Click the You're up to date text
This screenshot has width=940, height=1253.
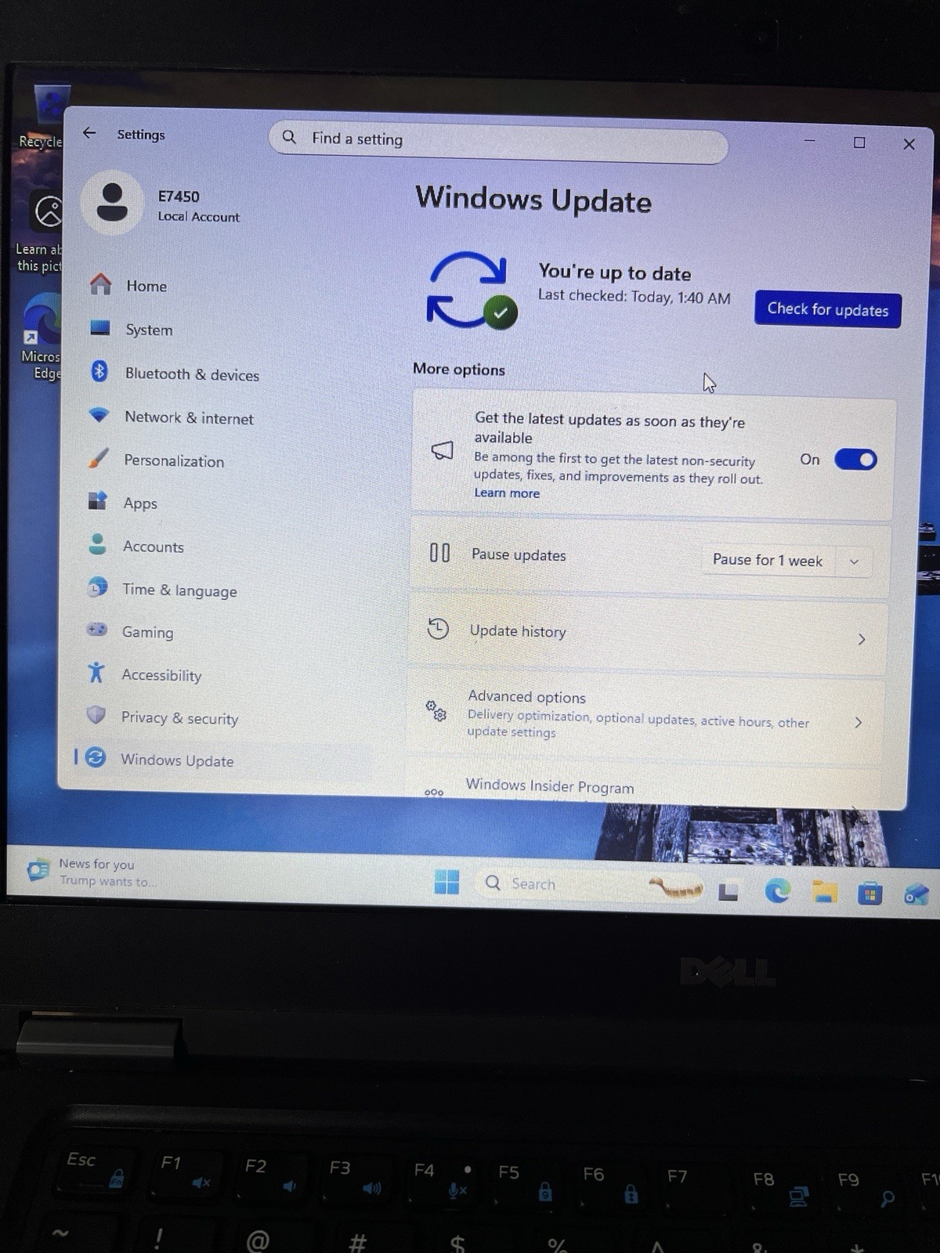pos(615,273)
